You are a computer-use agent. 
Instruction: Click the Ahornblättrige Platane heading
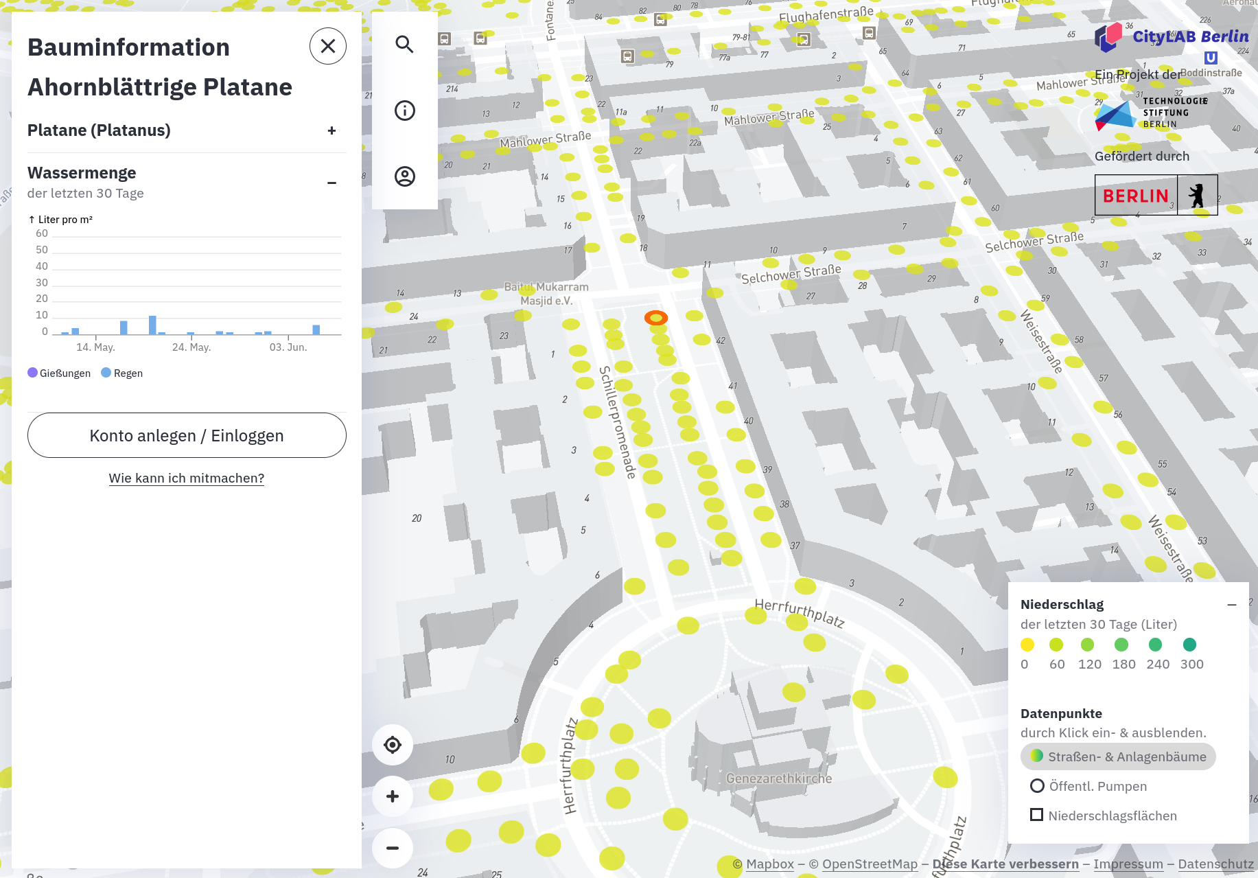[x=160, y=87]
